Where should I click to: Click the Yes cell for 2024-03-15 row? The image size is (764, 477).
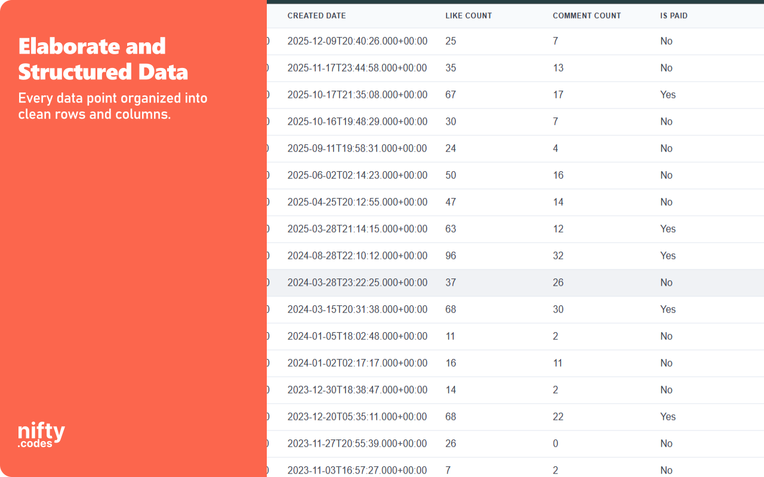point(668,309)
